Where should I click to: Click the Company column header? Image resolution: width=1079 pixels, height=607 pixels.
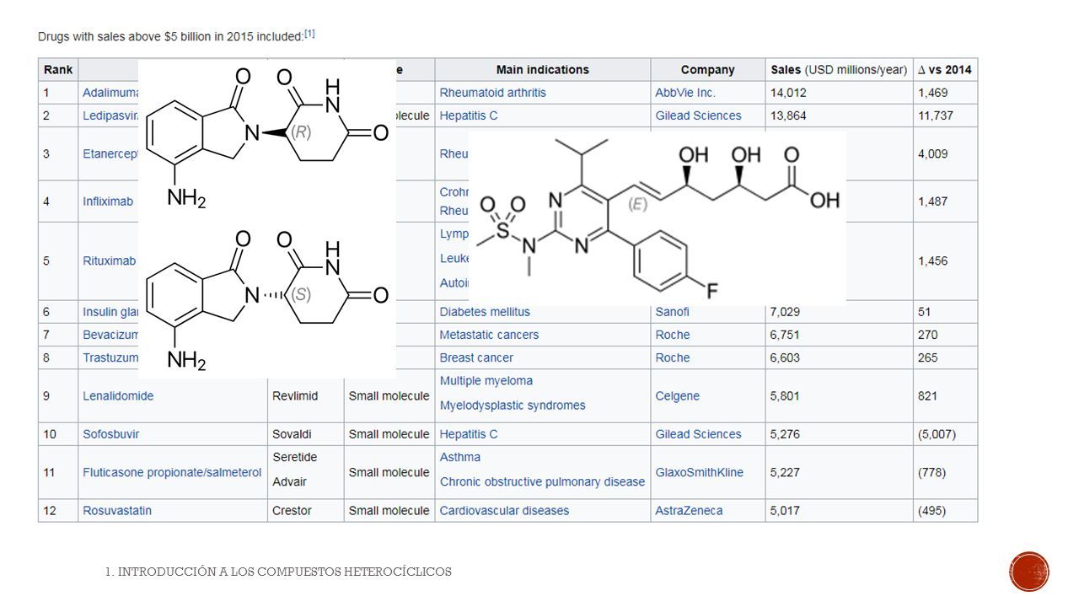[x=707, y=70]
